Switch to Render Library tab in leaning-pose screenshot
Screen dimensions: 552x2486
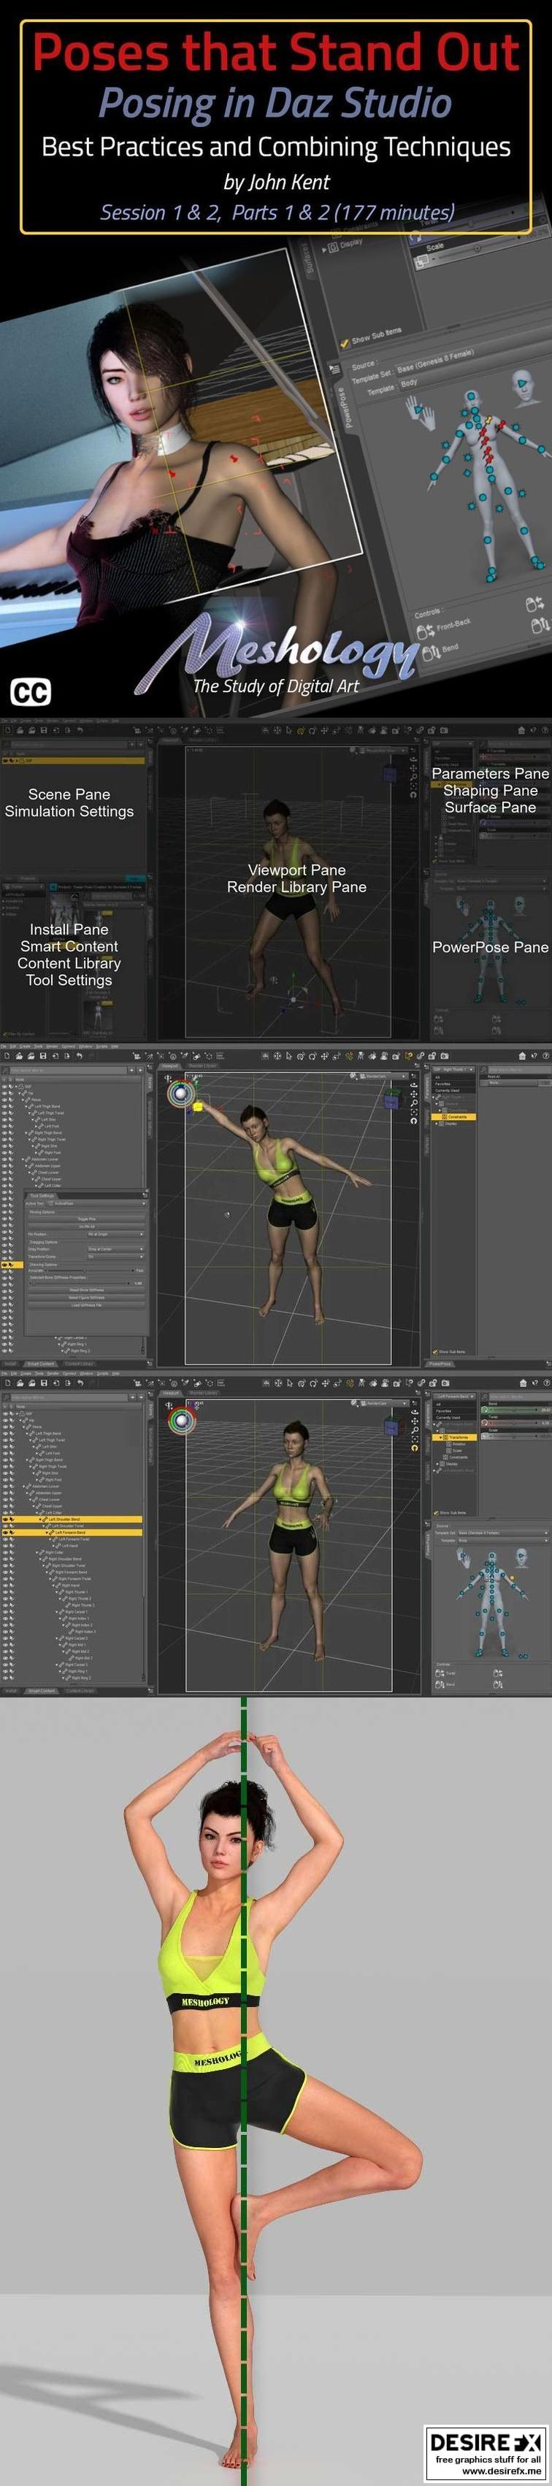pos(204,1065)
